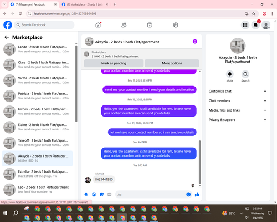Open the Windows notification center icon
The image size is (277, 222).
270,213
